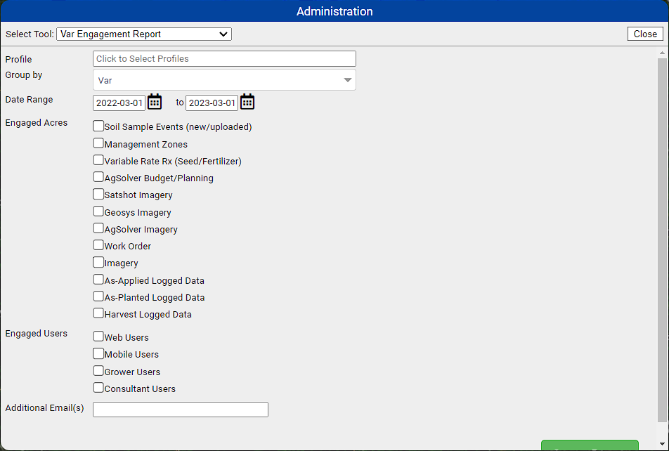669x451 pixels.
Task: Open the end date calendar picker
Action: coord(247,102)
